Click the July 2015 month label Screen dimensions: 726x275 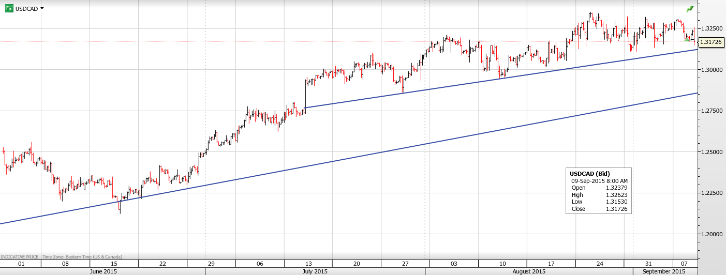tap(315, 271)
